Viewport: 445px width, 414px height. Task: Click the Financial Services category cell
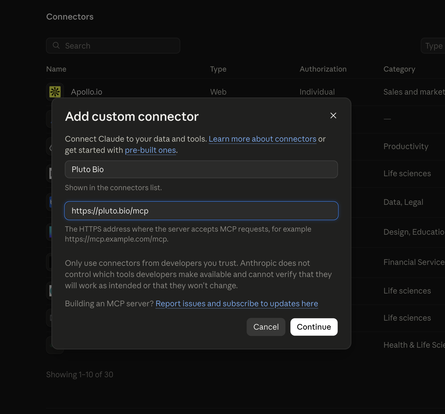coord(414,262)
